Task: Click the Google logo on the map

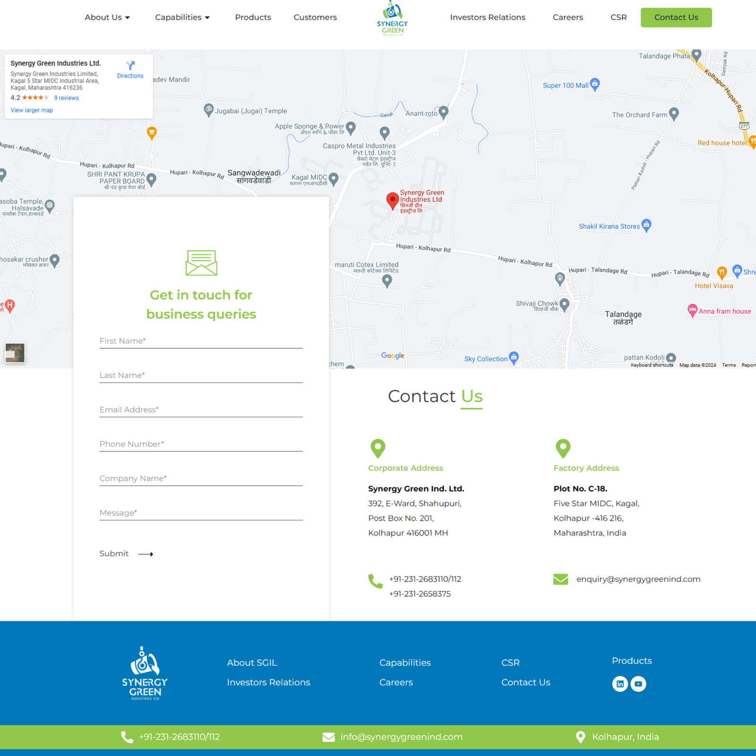Action: pyautogui.click(x=393, y=355)
